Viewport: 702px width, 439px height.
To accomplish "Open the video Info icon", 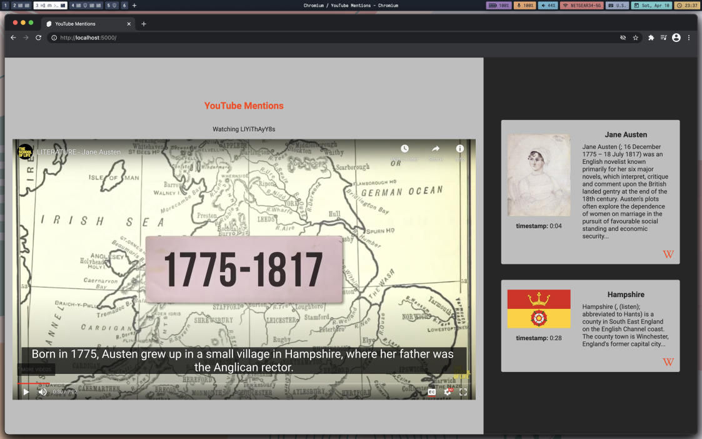I will [460, 149].
